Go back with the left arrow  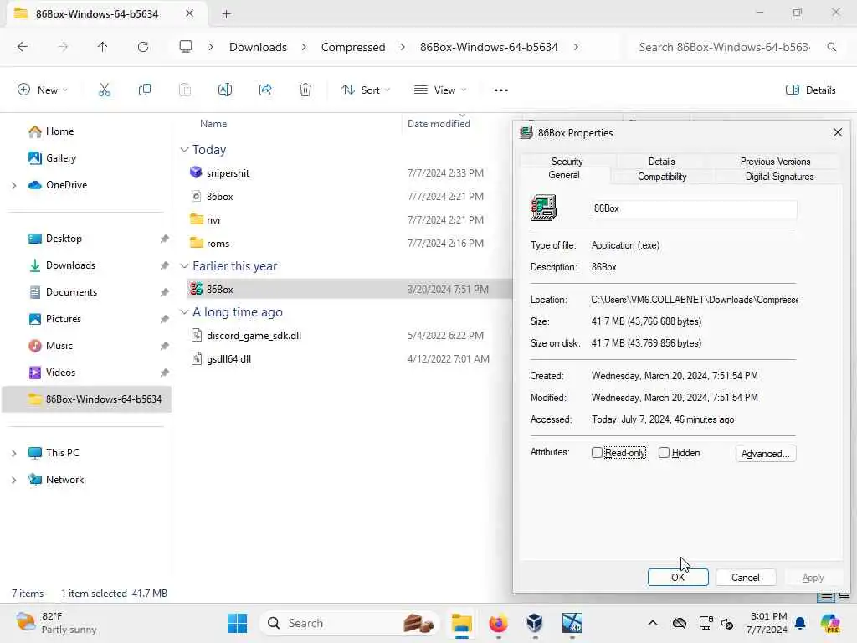[23, 47]
